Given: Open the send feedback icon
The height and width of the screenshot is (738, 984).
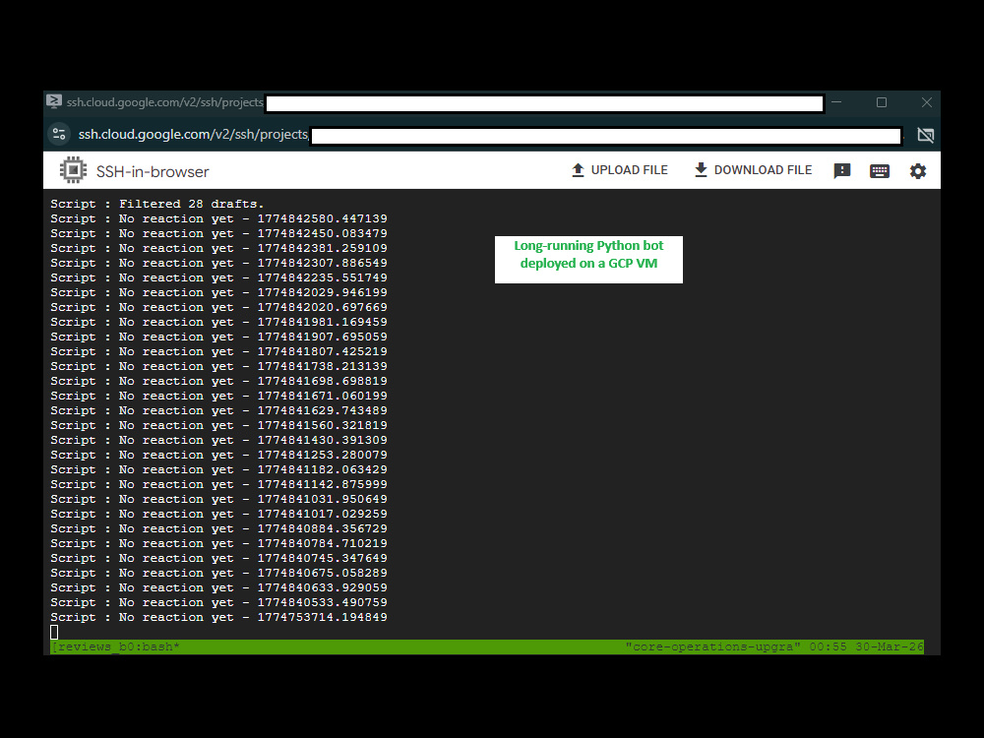Looking at the screenshot, I should [x=841, y=170].
